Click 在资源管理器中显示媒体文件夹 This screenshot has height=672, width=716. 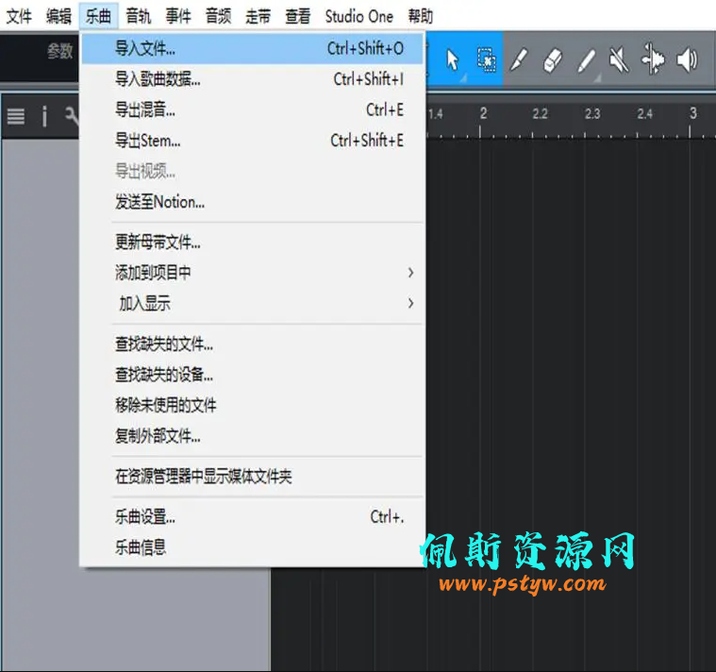tap(252, 477)
